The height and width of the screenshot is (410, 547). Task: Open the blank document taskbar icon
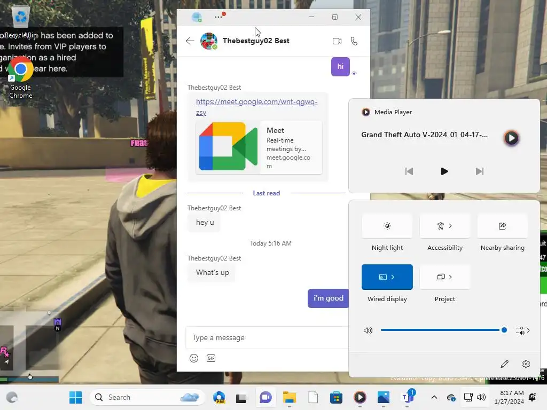313,397
